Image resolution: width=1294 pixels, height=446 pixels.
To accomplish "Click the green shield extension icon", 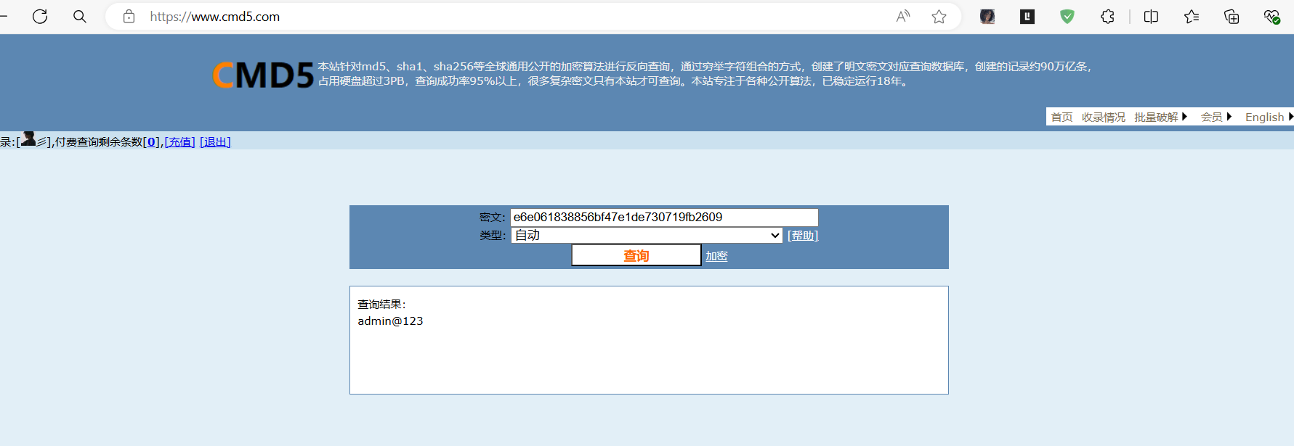I will coord(1067,16).
